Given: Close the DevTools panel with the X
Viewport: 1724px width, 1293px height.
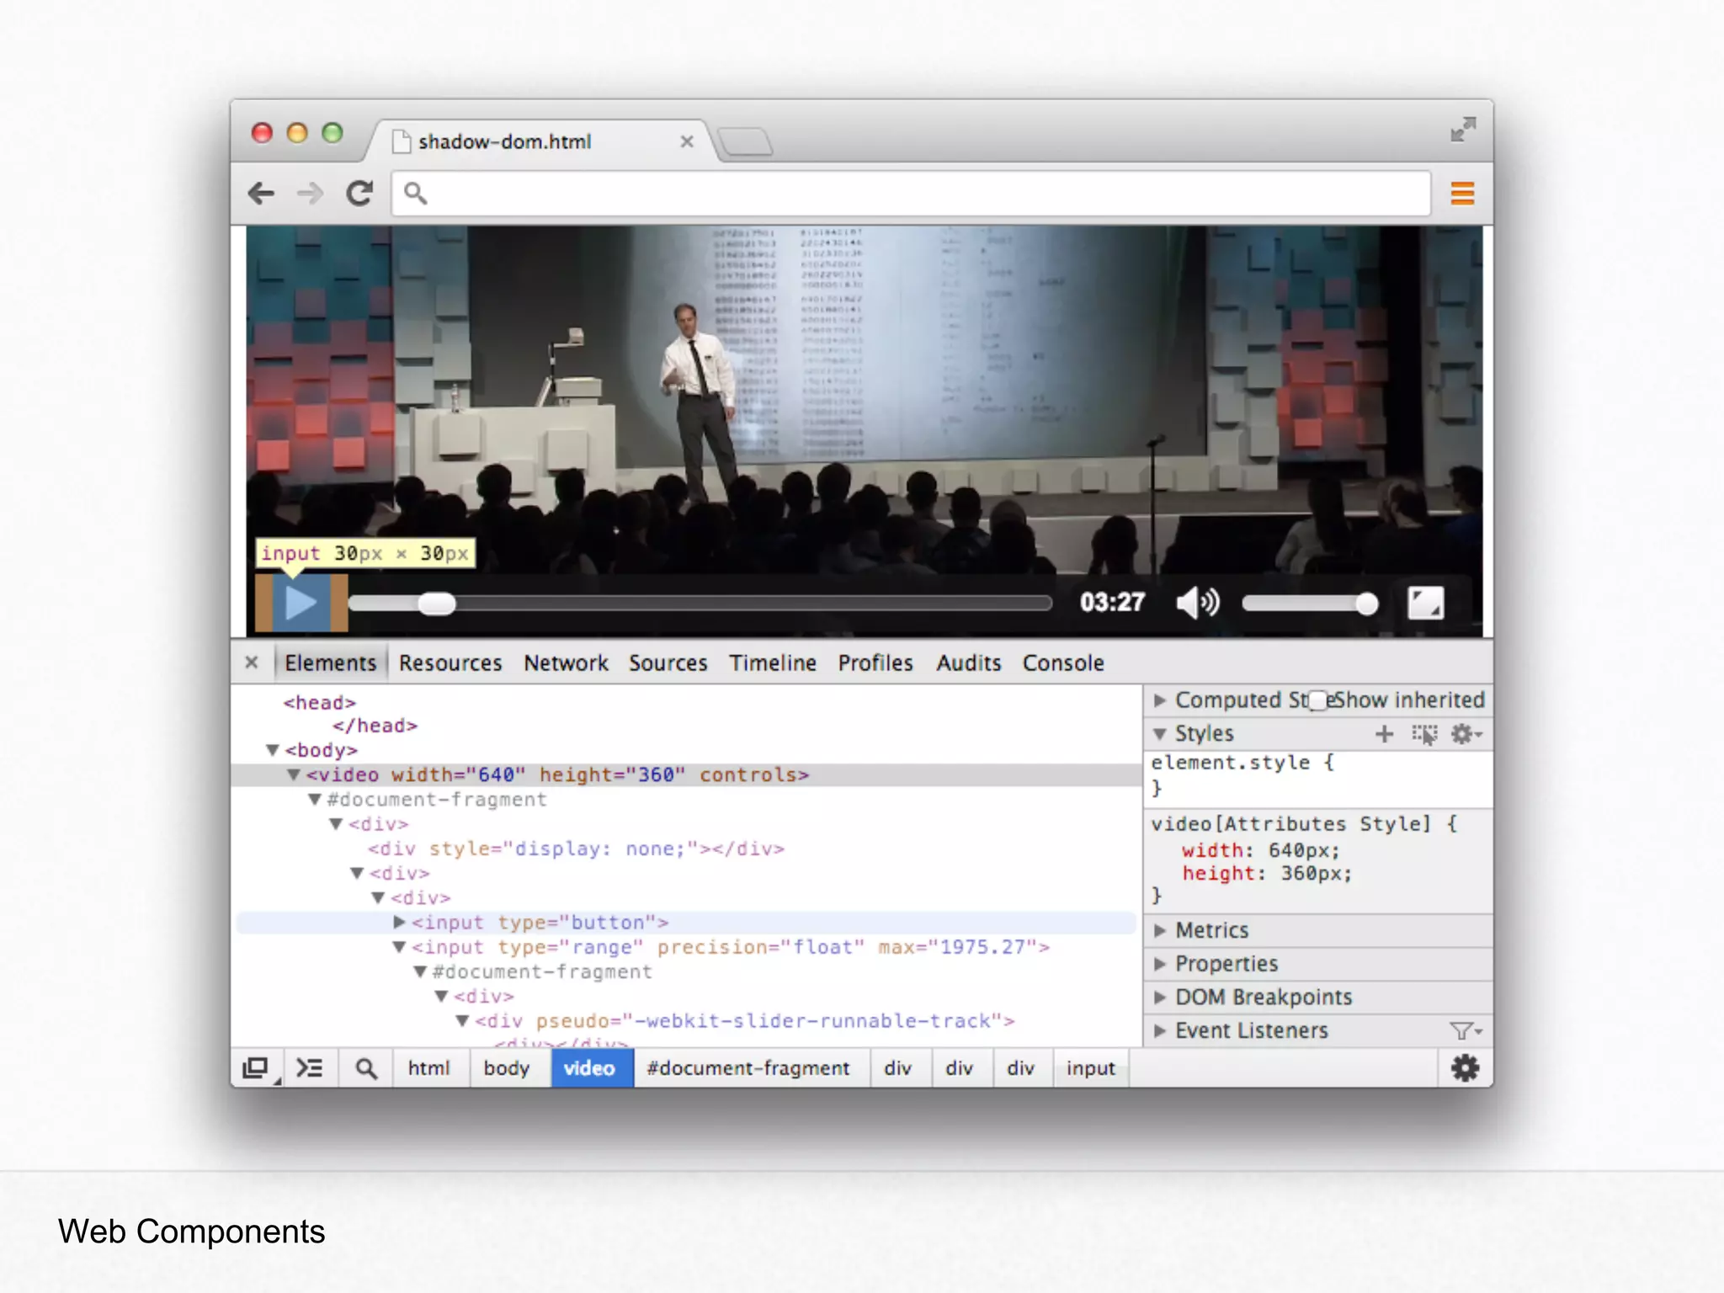Looking at the screenshot, I should [x=251, y=662].
